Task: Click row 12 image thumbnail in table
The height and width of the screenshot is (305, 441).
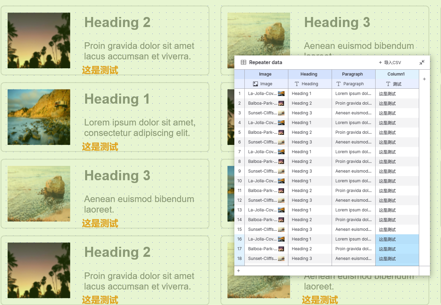Action: 281,200
